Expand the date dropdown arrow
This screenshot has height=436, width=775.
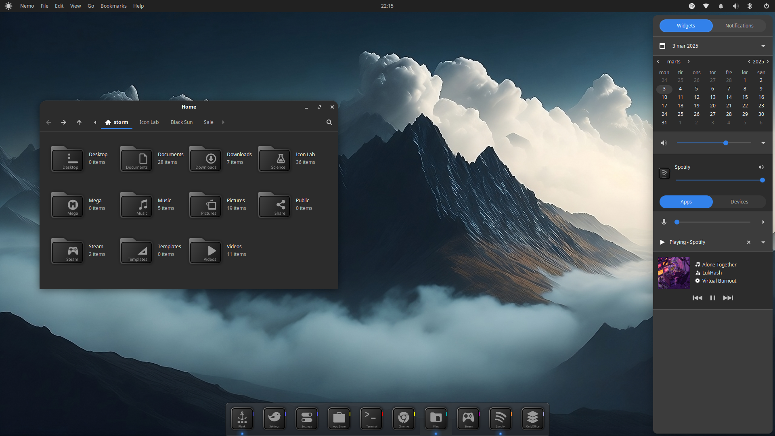[763, 46]
